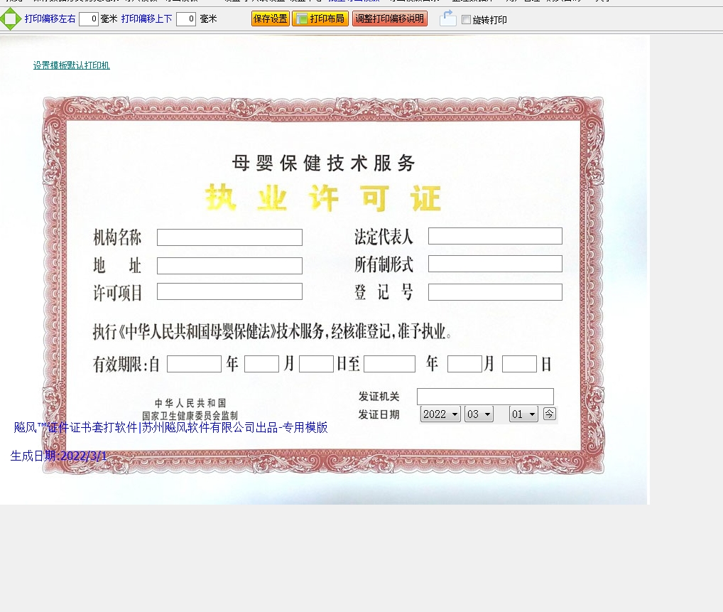
Task: Expand the 03 issue month dropdown
Action: point(479,414)
